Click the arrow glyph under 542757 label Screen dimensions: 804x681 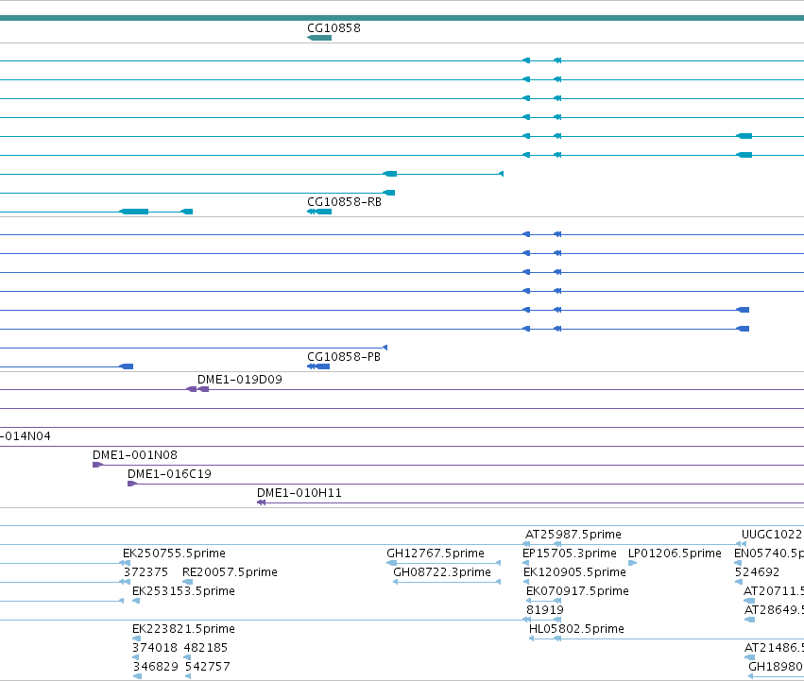click(x=188, y=676)
